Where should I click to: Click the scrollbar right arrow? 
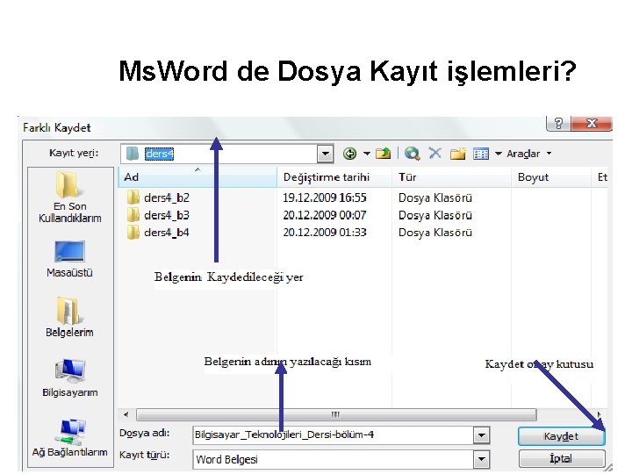(x=599, y=414)
